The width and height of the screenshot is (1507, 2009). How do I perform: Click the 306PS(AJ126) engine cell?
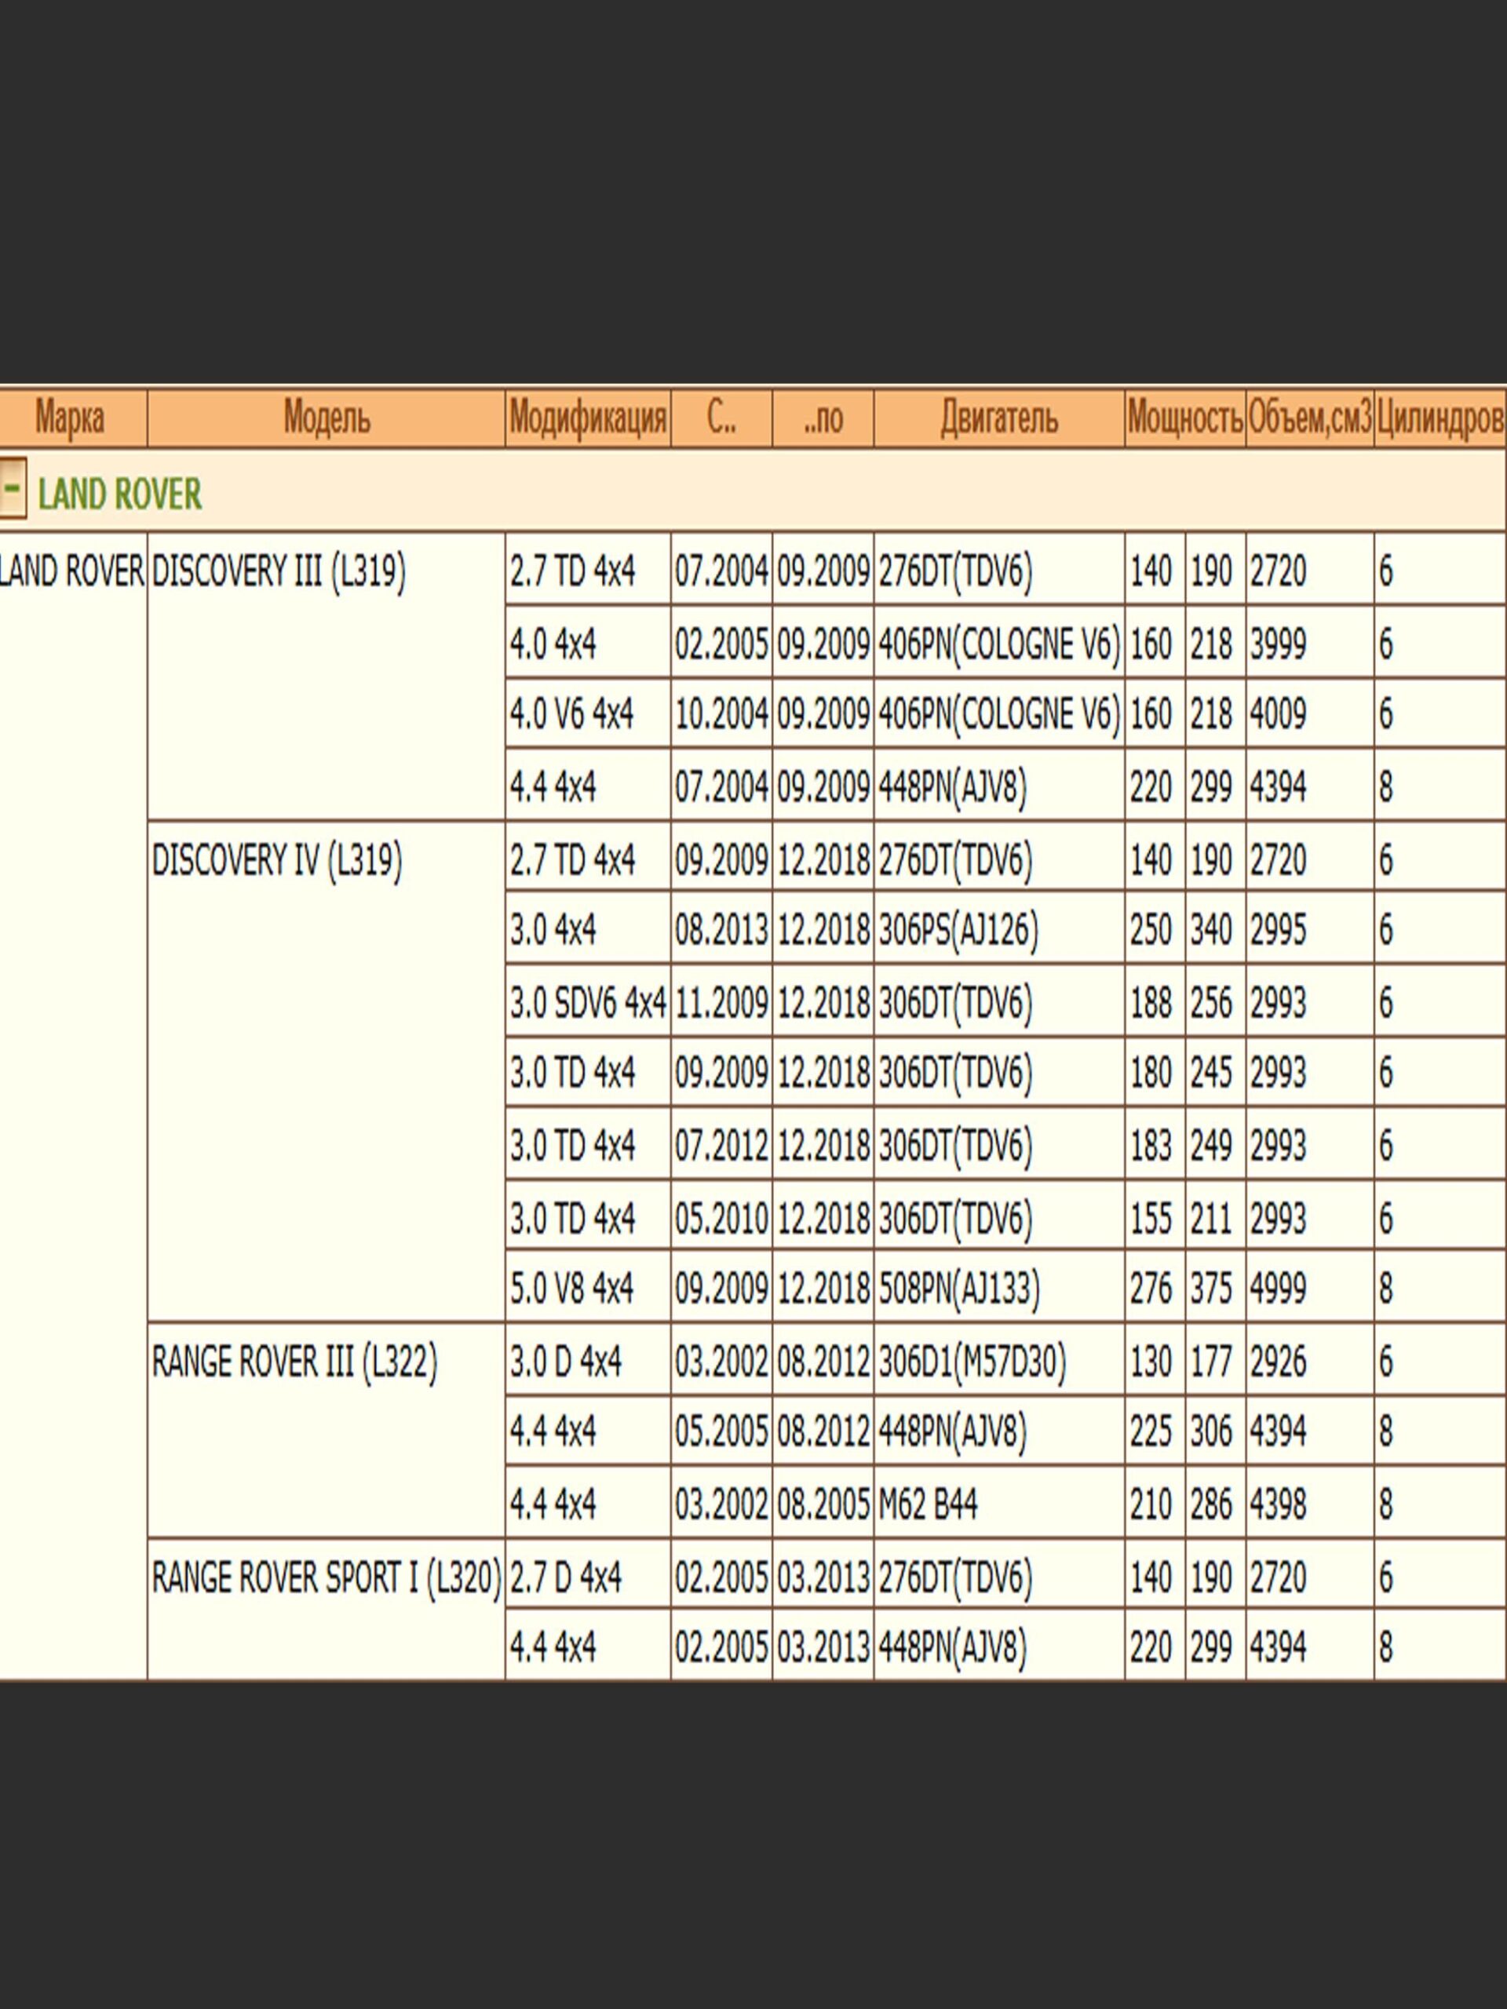[x=958, y=931]
